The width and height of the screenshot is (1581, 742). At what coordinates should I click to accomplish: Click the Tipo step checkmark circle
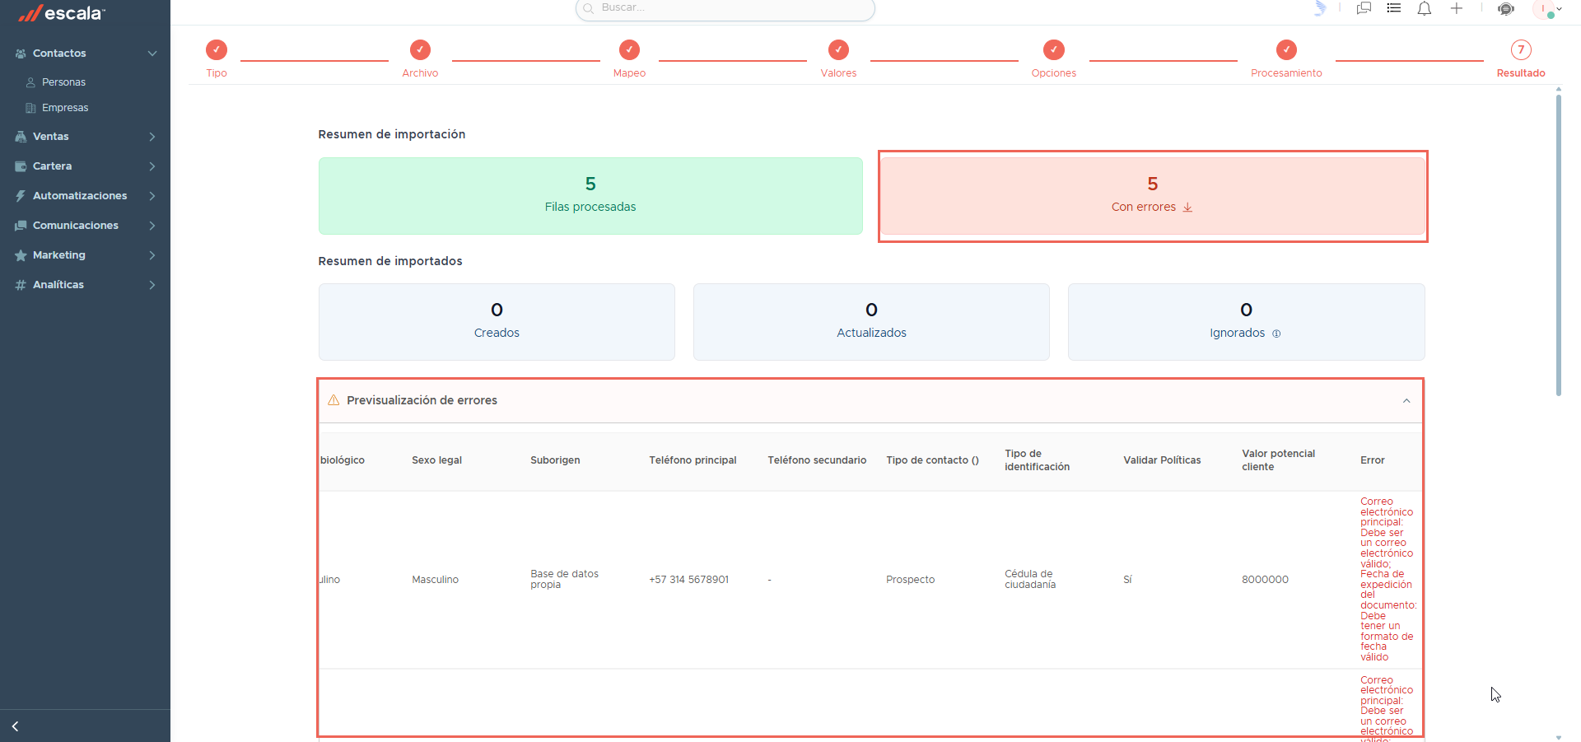[217, 49]
